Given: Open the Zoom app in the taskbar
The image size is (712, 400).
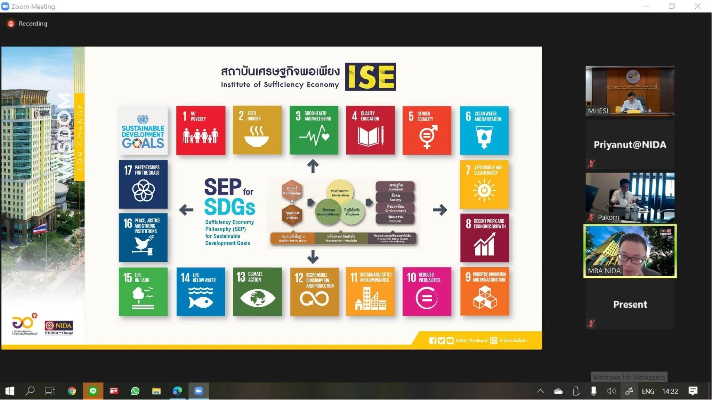Looking at the screenshot, I should (199, 391).
